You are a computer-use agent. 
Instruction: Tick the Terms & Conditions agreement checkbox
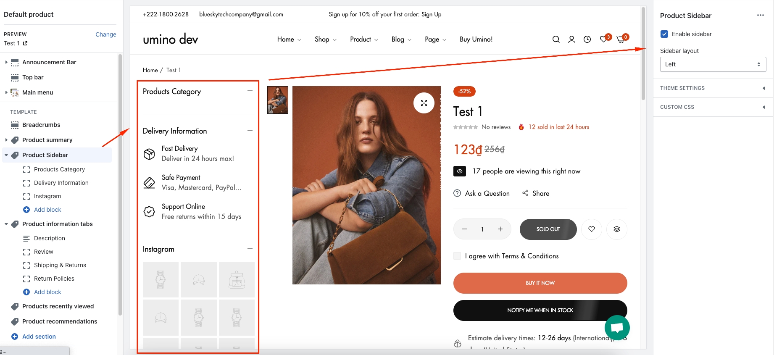coord(457,256)
